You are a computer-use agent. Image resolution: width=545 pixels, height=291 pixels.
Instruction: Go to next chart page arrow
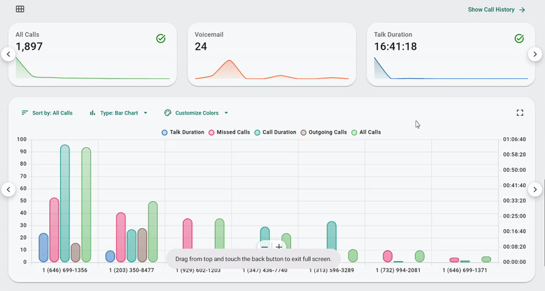tap(535, 189)
